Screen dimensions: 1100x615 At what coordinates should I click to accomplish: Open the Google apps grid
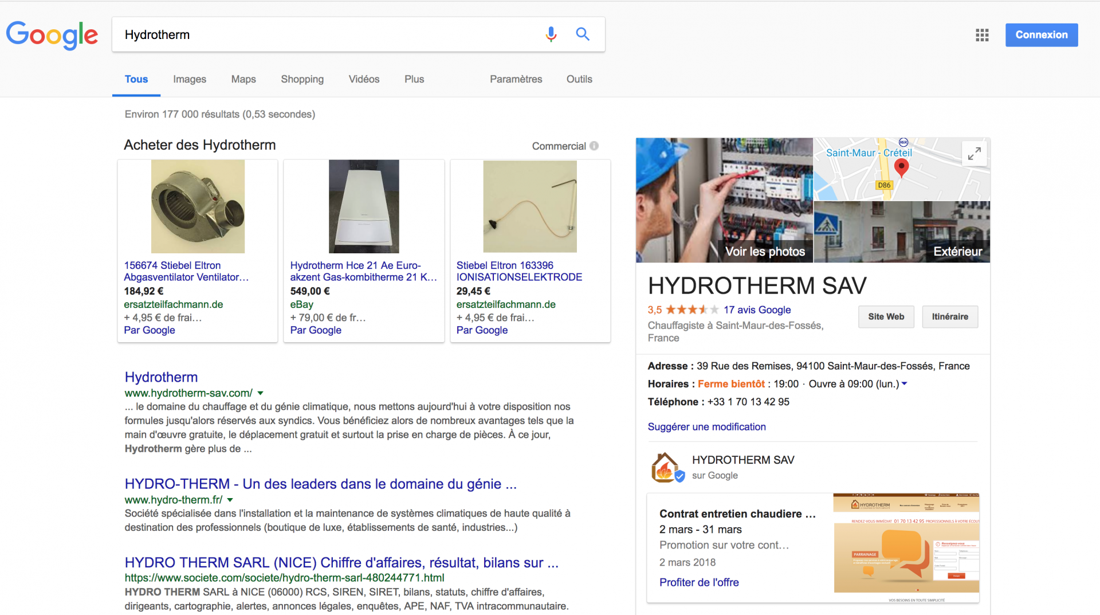coord(982,35)
